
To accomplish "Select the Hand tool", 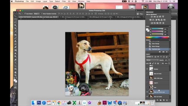I will coord(15,72).
